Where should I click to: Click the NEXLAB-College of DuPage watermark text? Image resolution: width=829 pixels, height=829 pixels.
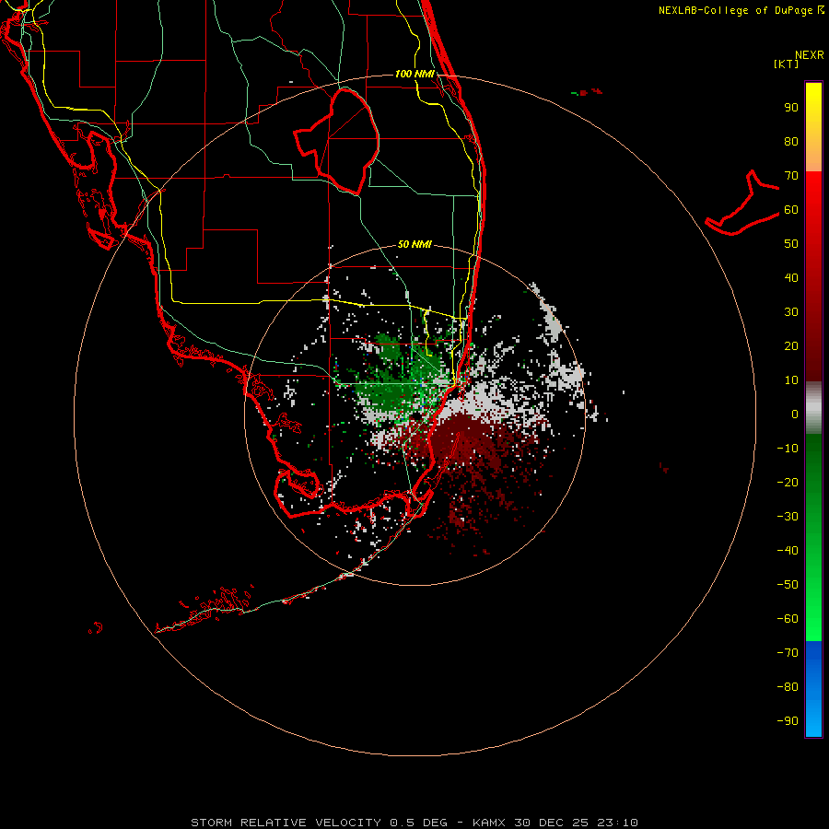(x=741, y=10)
